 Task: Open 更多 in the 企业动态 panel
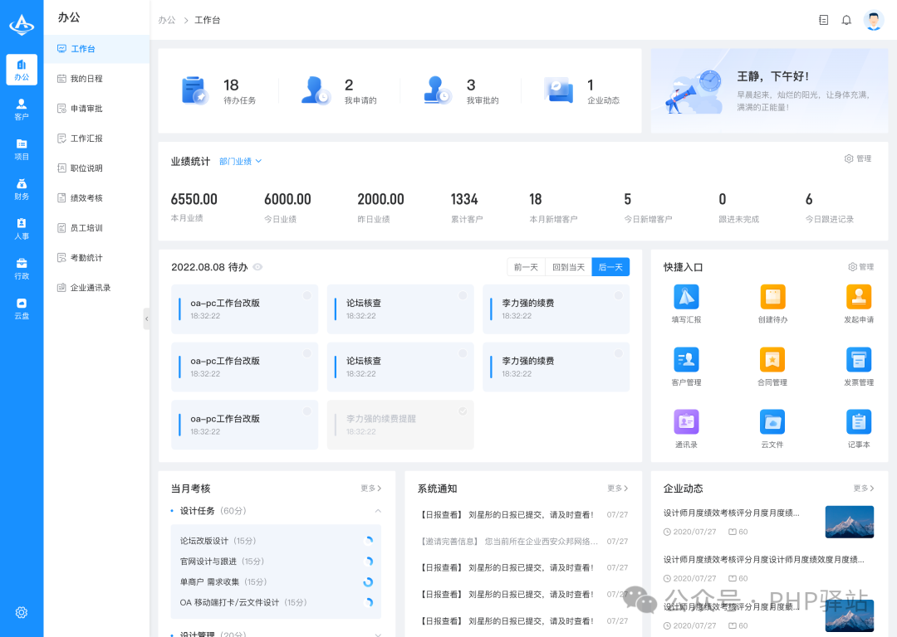pos(864,489)
